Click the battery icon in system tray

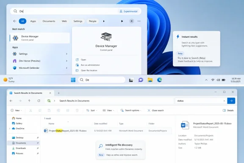224,80
